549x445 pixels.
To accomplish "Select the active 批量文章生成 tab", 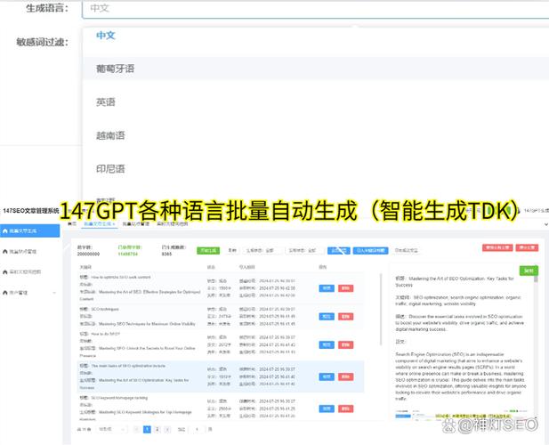I will [x=99, y=223].
